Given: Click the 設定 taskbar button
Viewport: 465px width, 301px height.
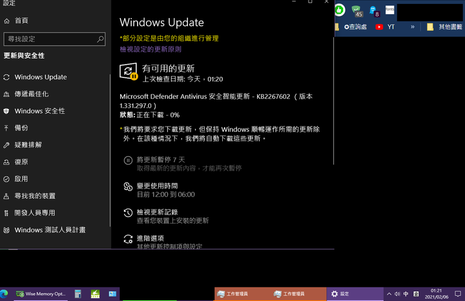Looking at the screenshot, I should click(x=355, y=294).
